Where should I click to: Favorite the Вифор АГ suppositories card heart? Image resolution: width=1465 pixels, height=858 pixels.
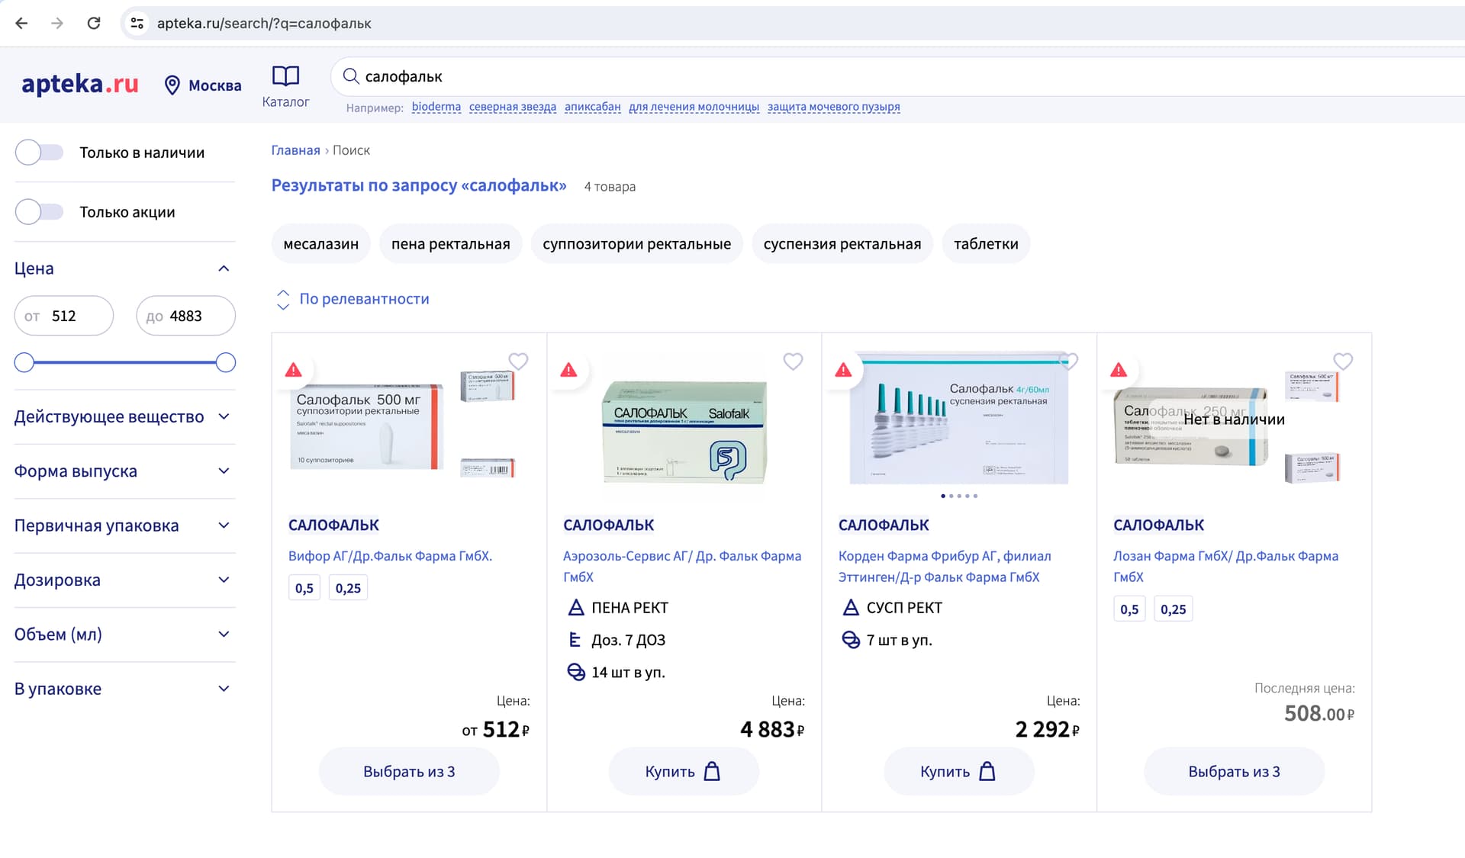tap(518, 361)
